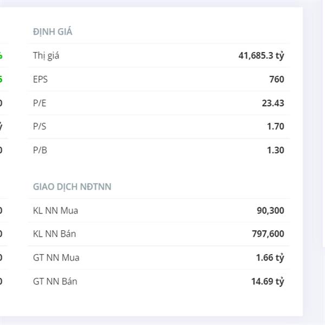Click the P/S value 1.70

[276, 126]
